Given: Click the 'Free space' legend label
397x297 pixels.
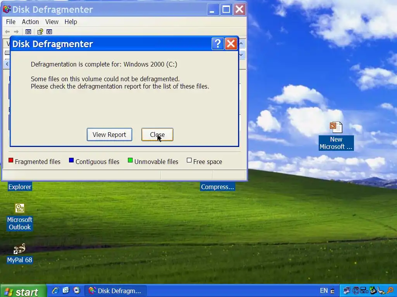Looking at the screenshot, I should point(208,162).
